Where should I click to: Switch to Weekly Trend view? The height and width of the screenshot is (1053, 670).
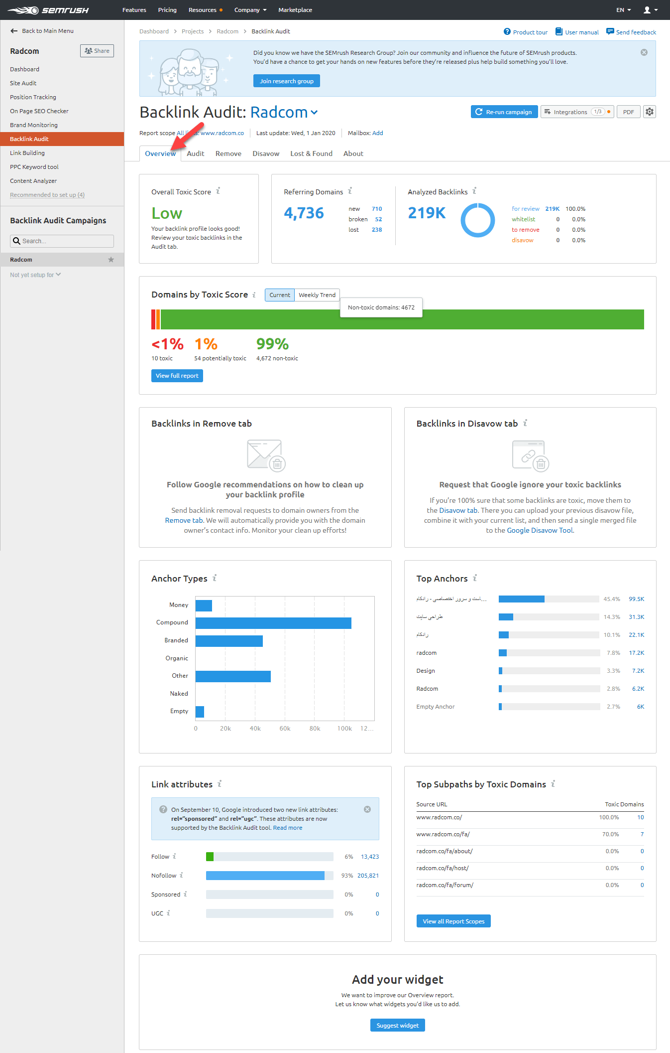(x=317, y=295)
